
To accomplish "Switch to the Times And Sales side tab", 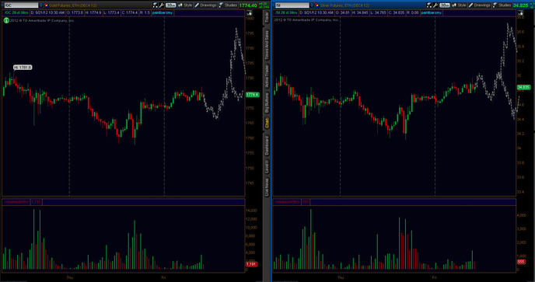I will (x=267, y=45).
